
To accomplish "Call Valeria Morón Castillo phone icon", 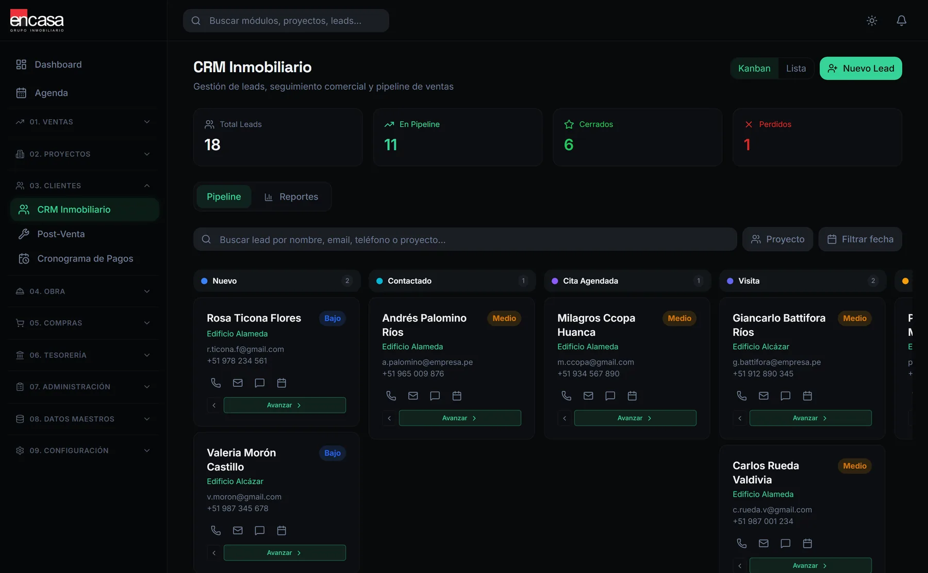I will click(x=216, y=530).
